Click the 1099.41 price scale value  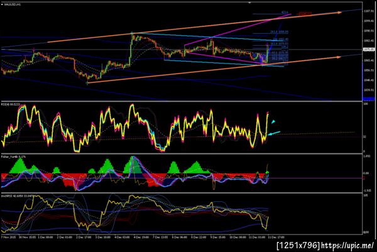click(369, 21)
